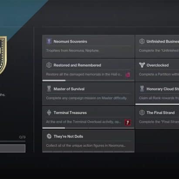
Task: Click the gray bar under 0/9 counter
Action: (13, 148)
